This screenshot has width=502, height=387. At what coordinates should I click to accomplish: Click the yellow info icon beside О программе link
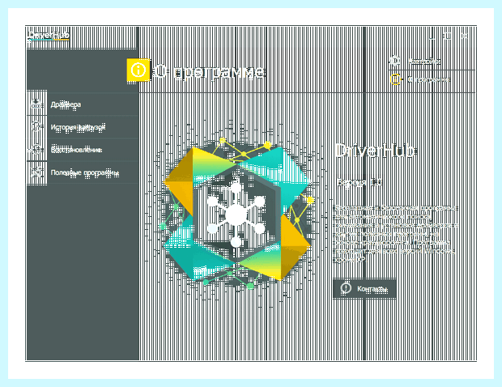(x=395, y=79)
